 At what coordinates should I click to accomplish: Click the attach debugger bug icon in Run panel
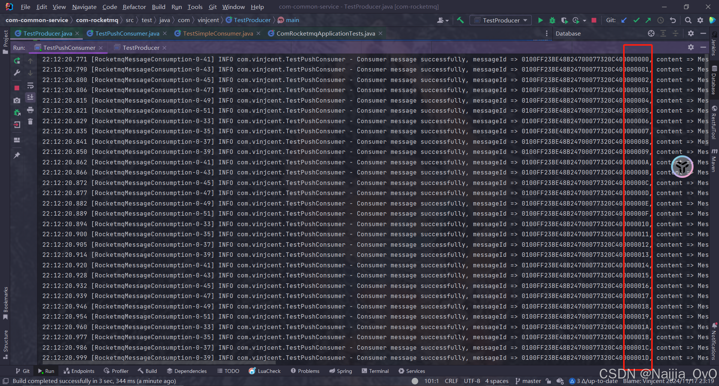[17, 112]
